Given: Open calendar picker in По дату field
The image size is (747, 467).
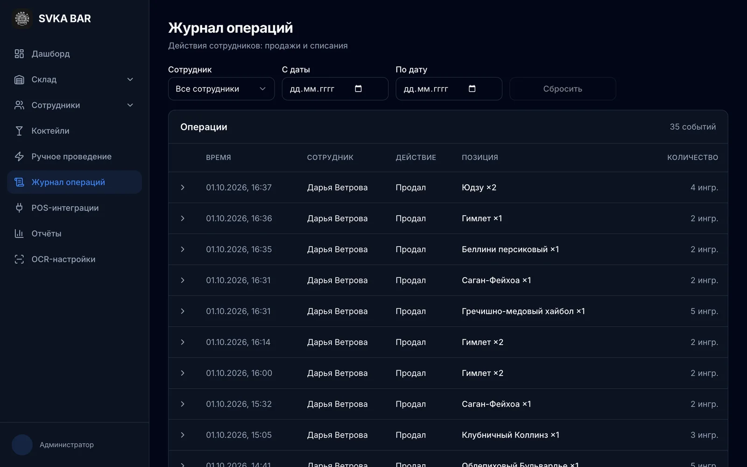Looking at the screenshot, I should point(472,89).
